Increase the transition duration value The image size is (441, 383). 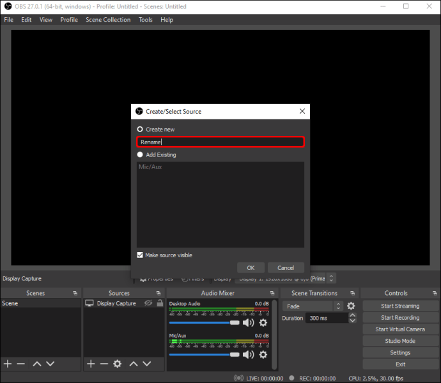(352, 315)
